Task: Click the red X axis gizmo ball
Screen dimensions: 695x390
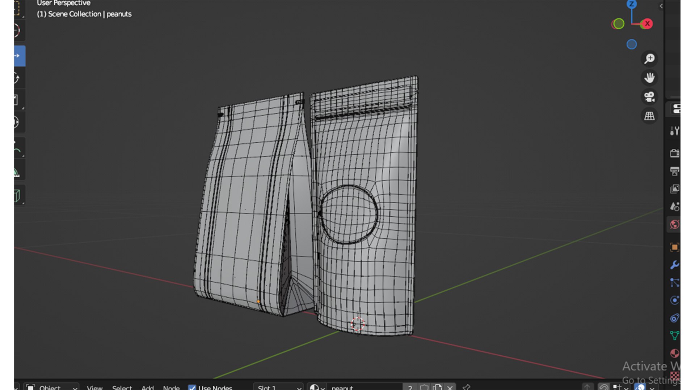Action: (x=647, y=24)
